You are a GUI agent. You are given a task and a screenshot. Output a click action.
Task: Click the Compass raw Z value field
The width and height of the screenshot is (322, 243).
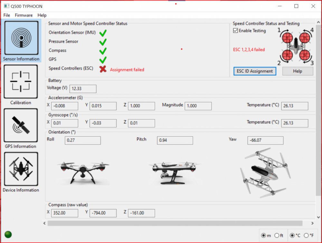click(x=141, y=213)
